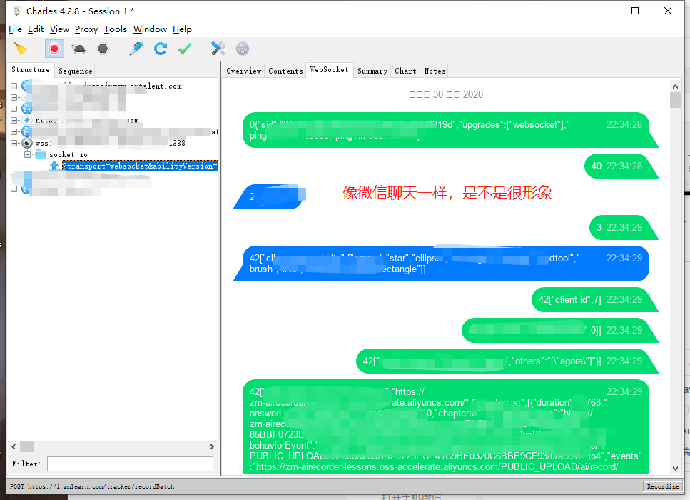Compose a new request using the pen icon
Screen dimensions: 690x500
tap(136, 49)
